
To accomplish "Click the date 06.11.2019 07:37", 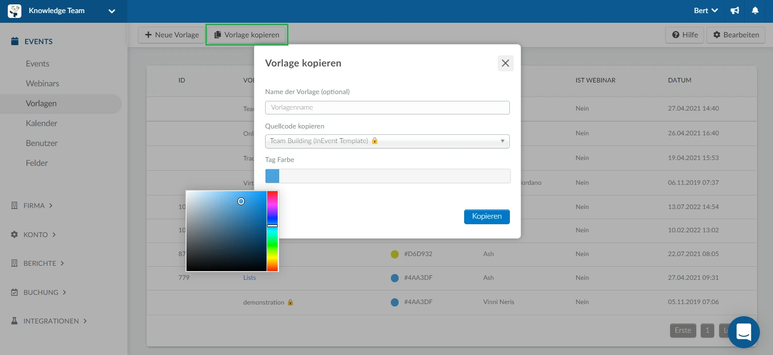I will point(693,183).
